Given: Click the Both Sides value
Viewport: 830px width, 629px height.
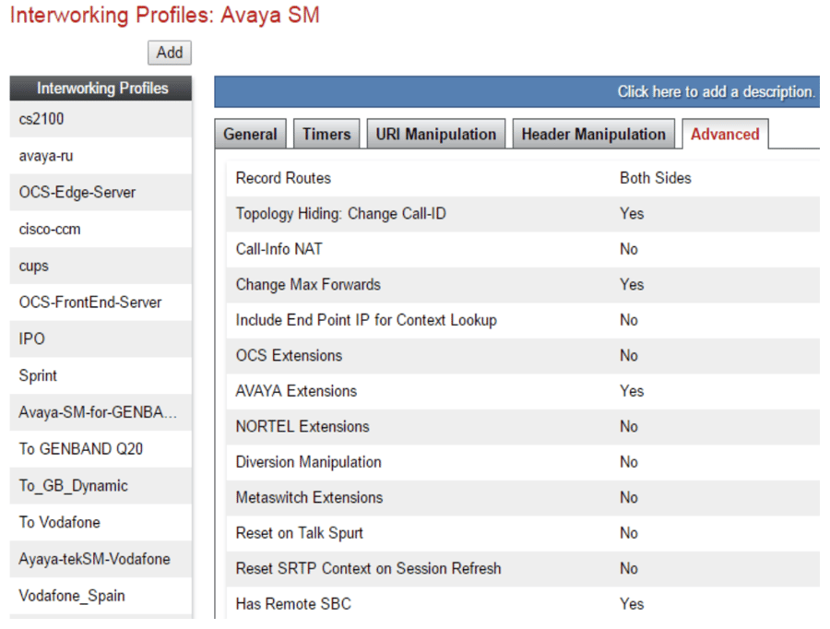Looking at the screenshot, I should click(x=656, y=178).
